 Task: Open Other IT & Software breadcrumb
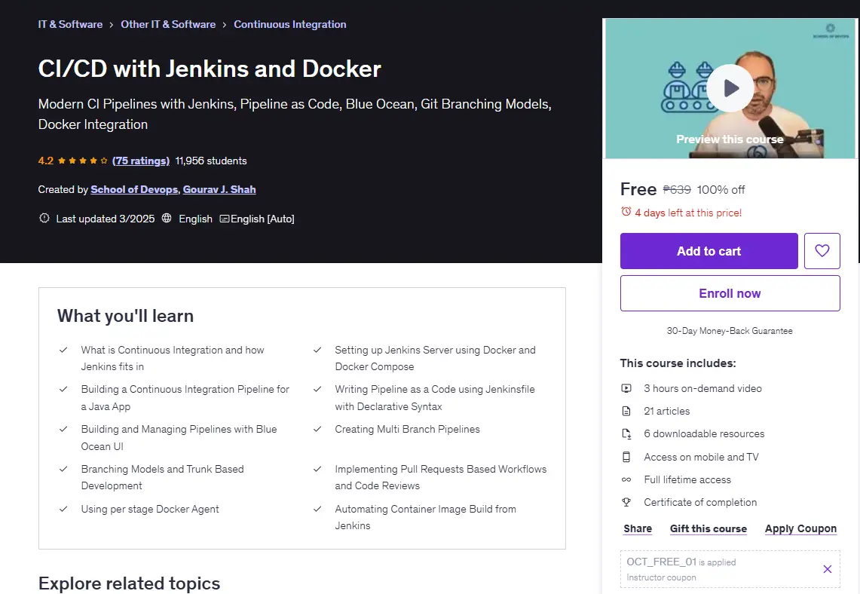click(168, 24)
